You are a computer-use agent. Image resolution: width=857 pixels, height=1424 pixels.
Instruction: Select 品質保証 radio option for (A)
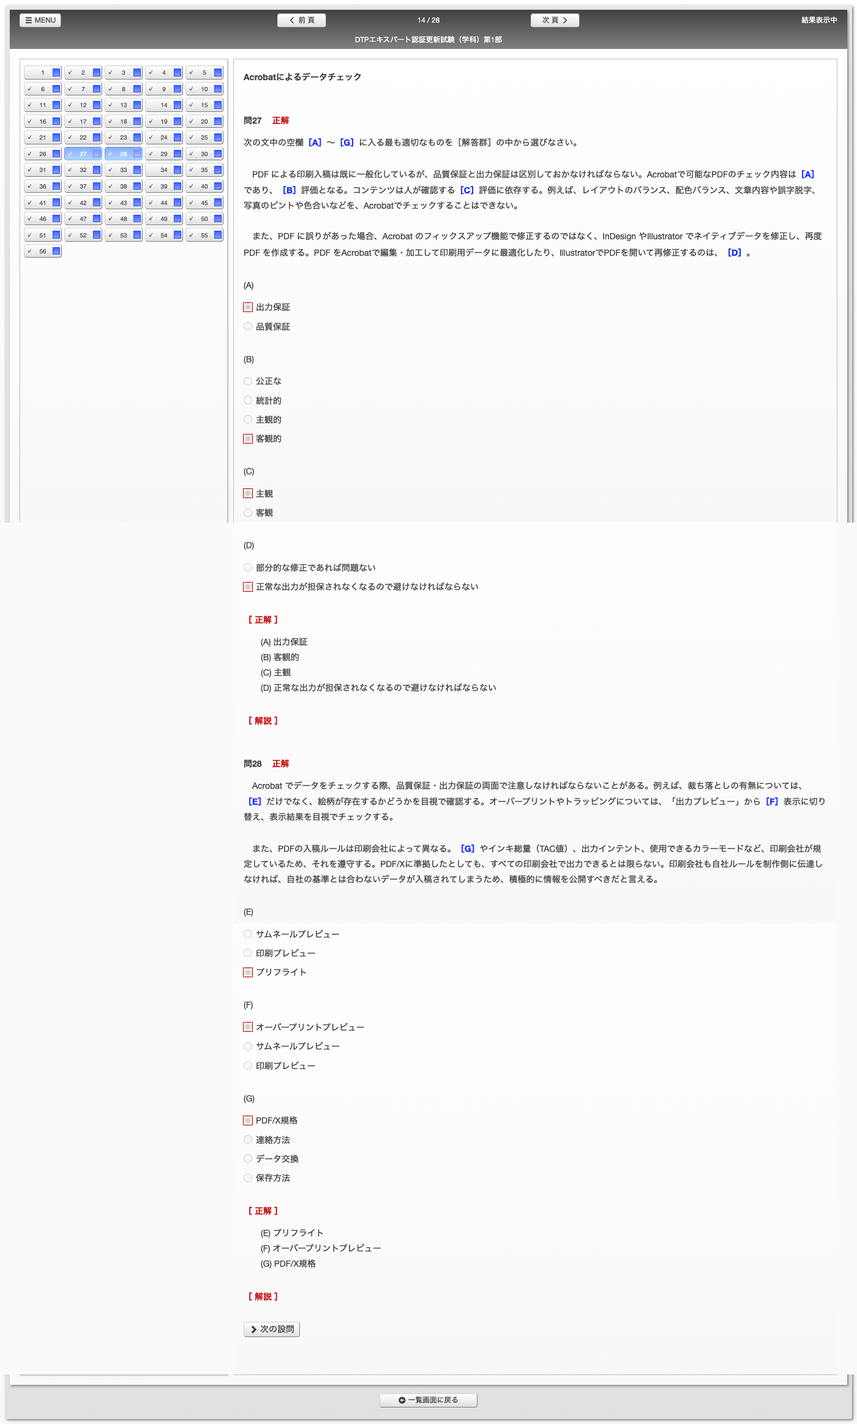pos(248,327)
